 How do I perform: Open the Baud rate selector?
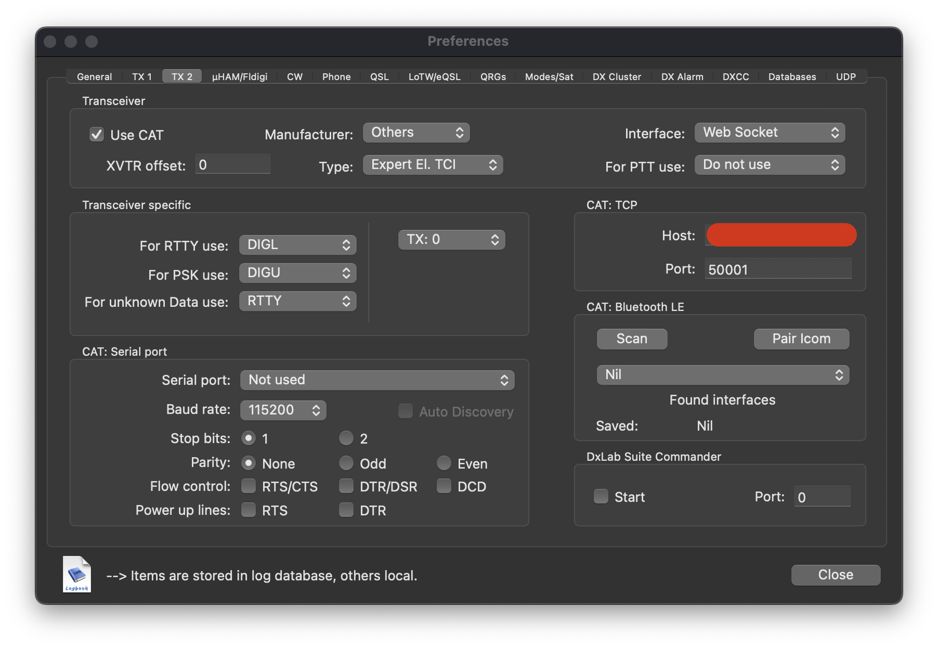(x=283, y=410)
